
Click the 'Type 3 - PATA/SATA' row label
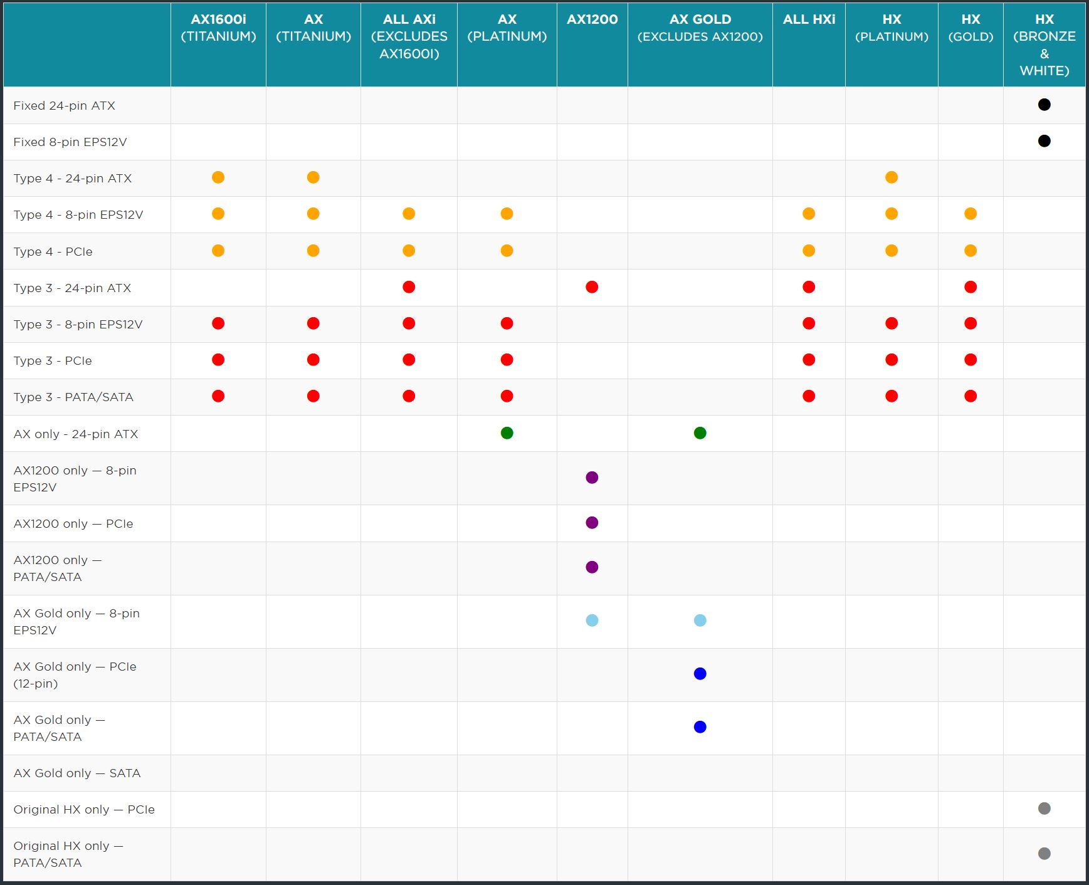click(73, 397)
